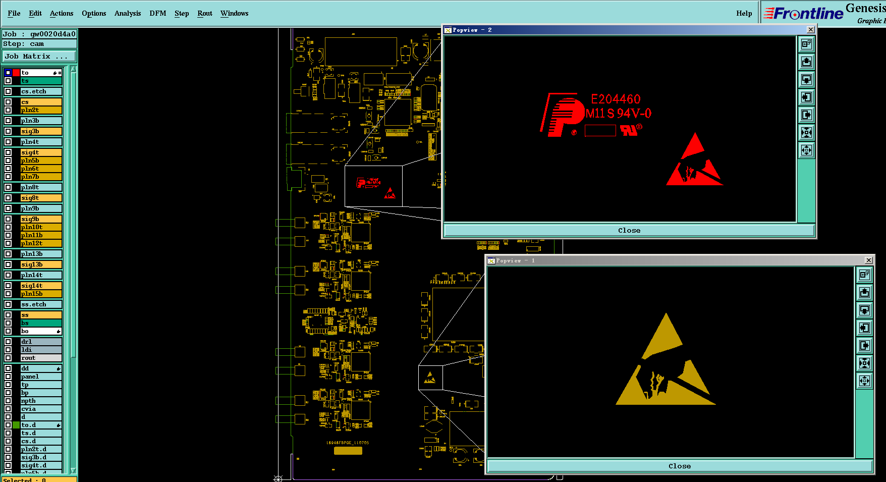Click the origin crosshair marker below the board
Image resolution: width=886 pixels, height=482 pixels.
coord(278,478)
